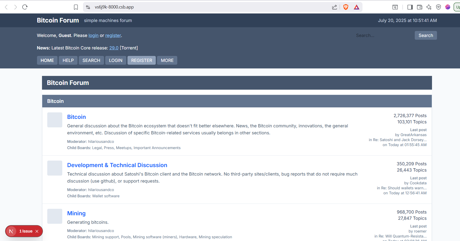Click '968,700 Posts' count text
The image size is (460, 241).
tap(412, 212)
